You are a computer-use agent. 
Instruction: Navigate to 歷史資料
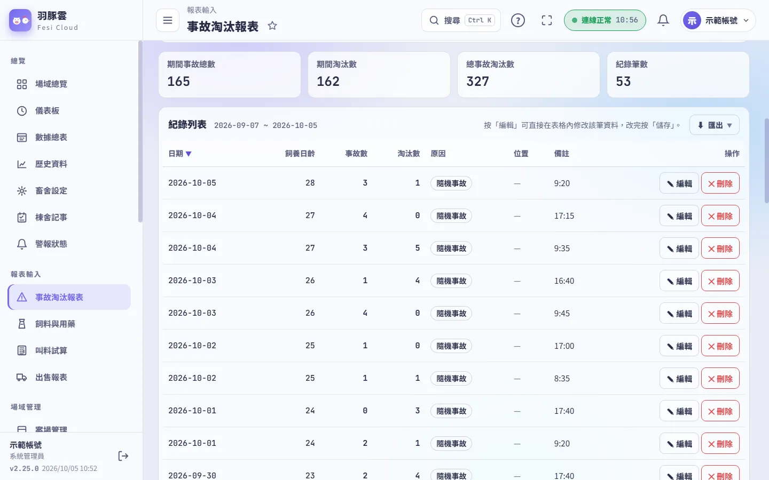(69, 164)
